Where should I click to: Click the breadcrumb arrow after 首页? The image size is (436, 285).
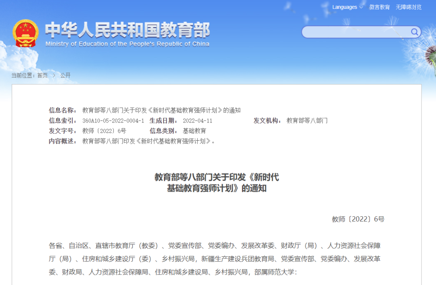point(54,76)
